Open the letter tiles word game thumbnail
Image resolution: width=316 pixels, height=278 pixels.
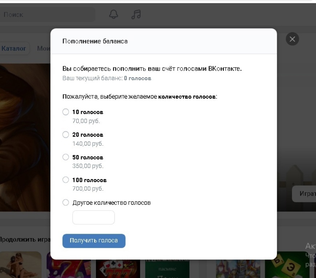pos(287,265)
